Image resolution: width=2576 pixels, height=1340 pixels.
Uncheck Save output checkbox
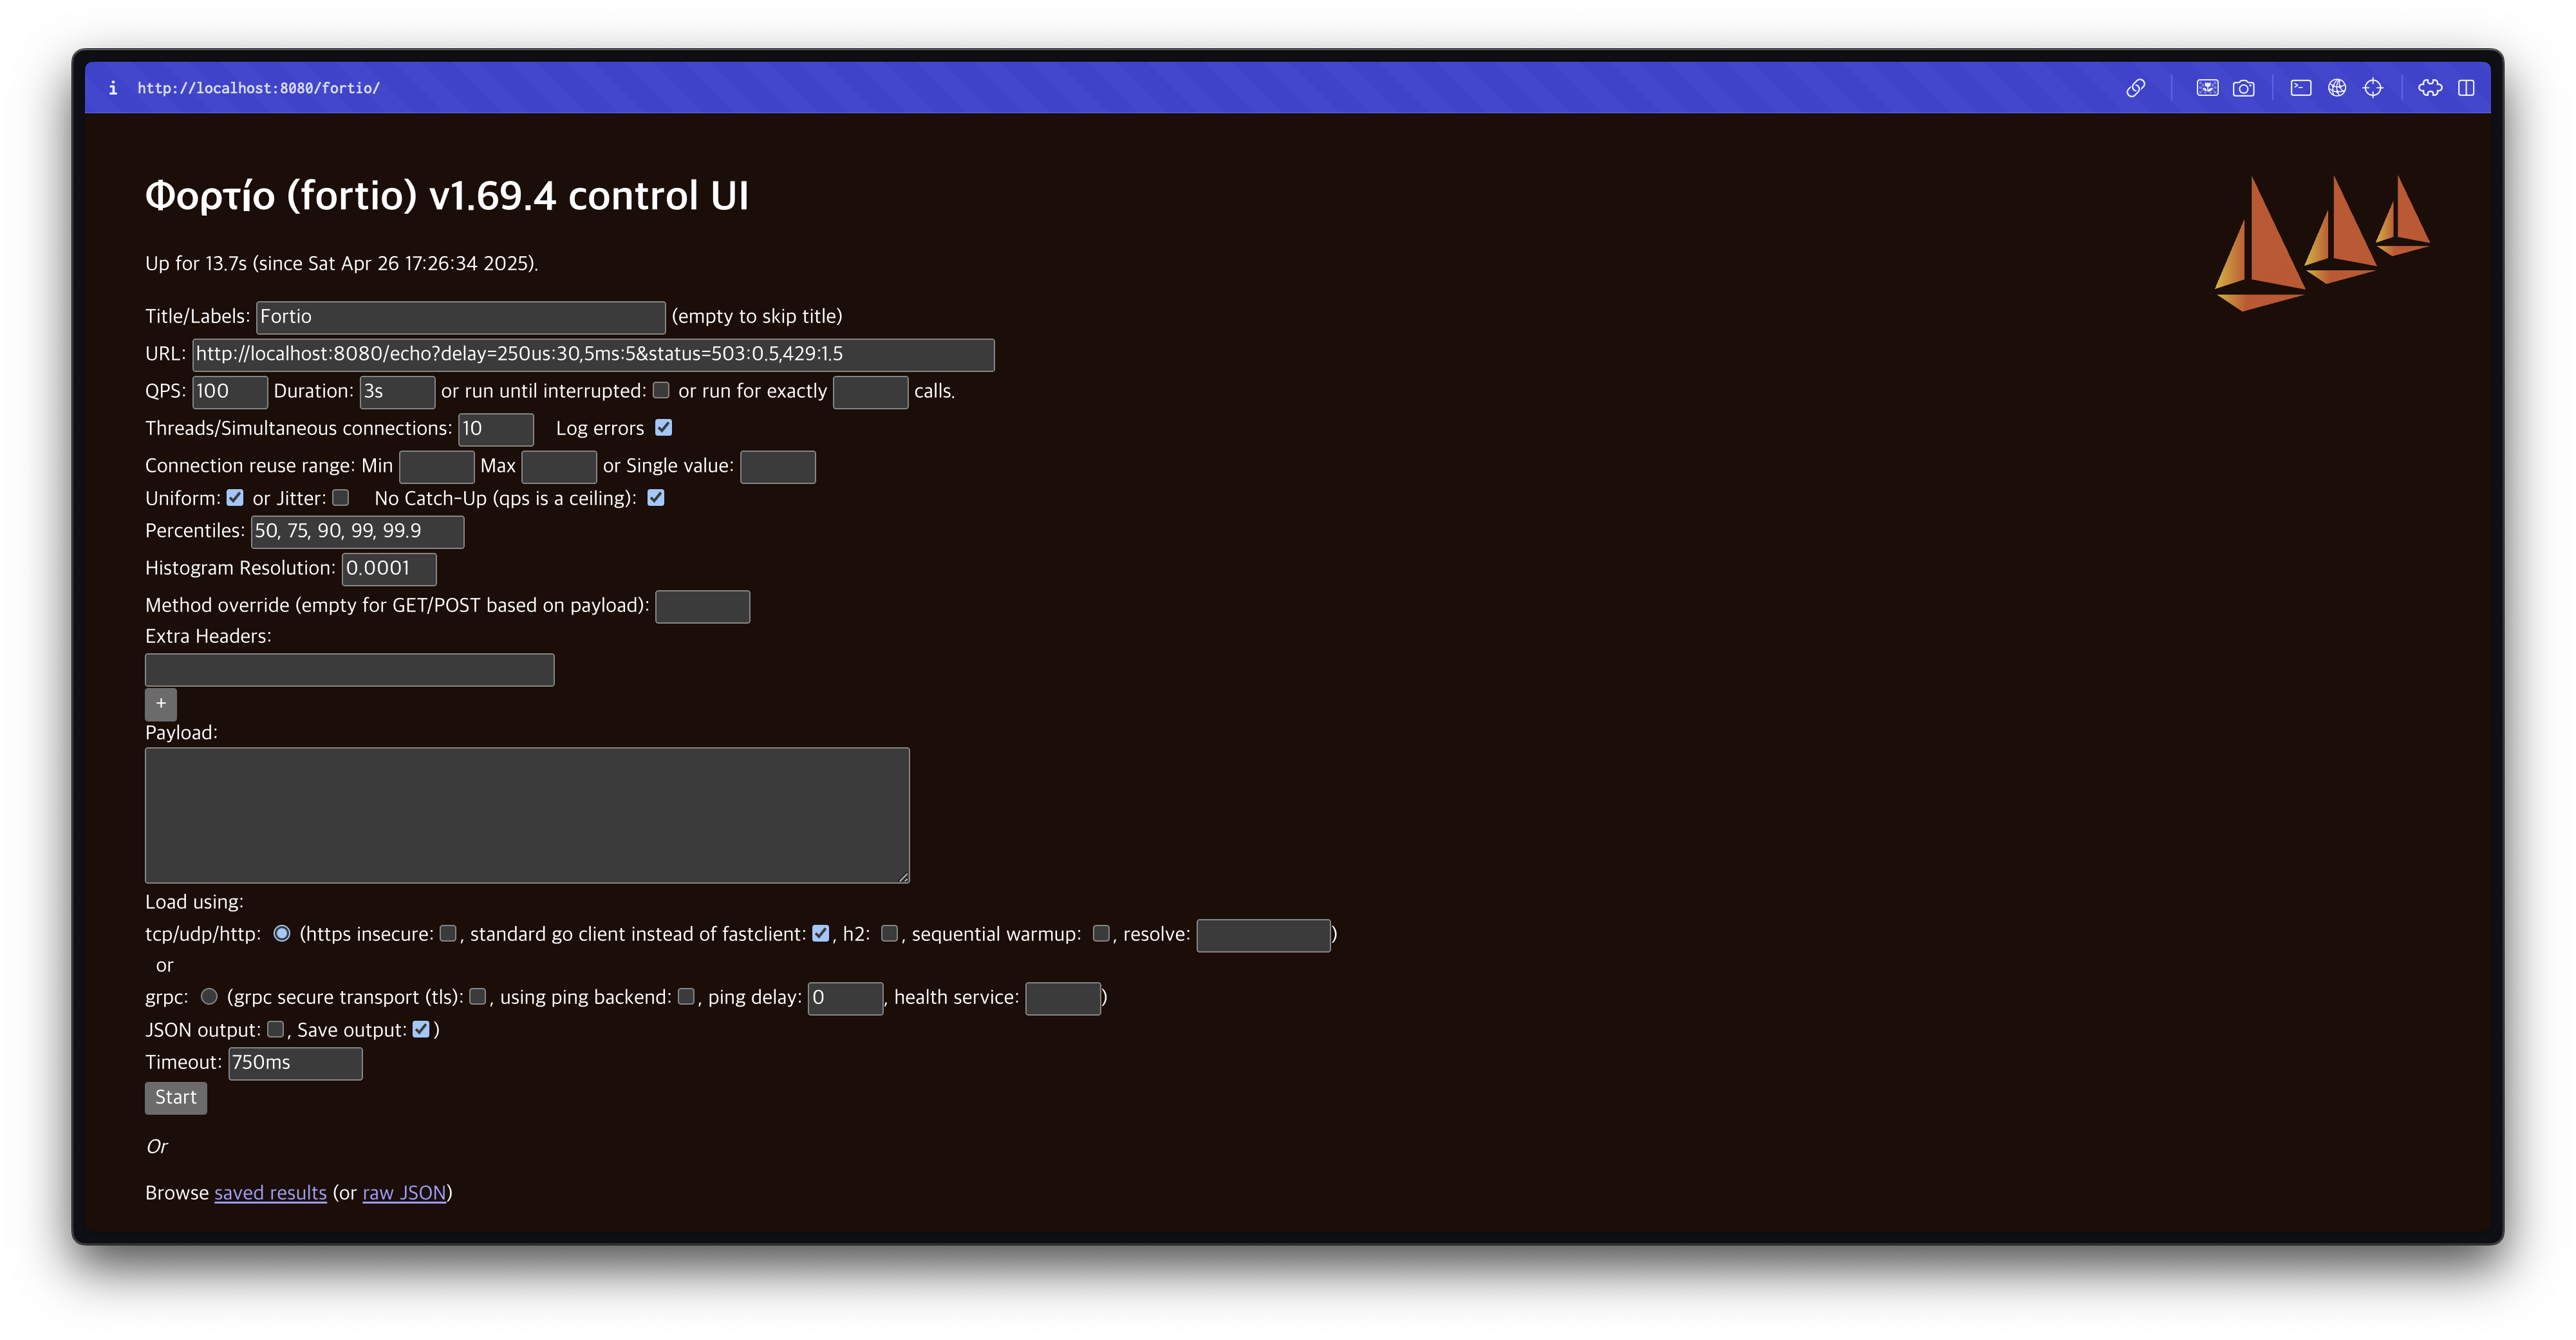[x=421, y=1029]
